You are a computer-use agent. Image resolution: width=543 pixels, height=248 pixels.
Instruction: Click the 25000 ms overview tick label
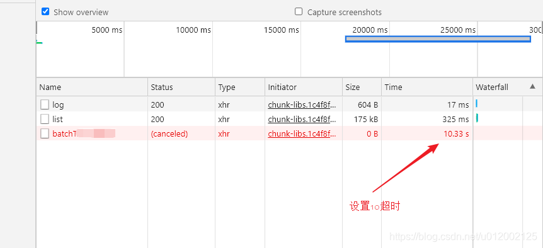point(458,30)
